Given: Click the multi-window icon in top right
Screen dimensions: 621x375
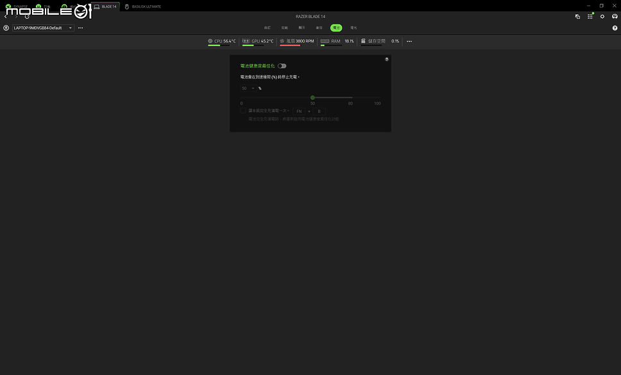Looking at the screenshot, I should (x=577, y=17).
